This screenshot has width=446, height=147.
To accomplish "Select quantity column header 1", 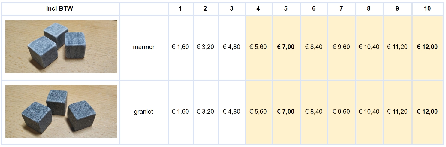I will click(x=180, y=8).
